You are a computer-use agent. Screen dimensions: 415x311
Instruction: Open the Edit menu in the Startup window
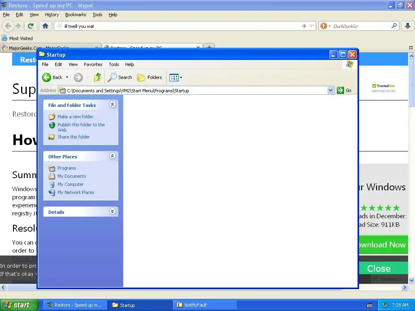tap(58, 64)
